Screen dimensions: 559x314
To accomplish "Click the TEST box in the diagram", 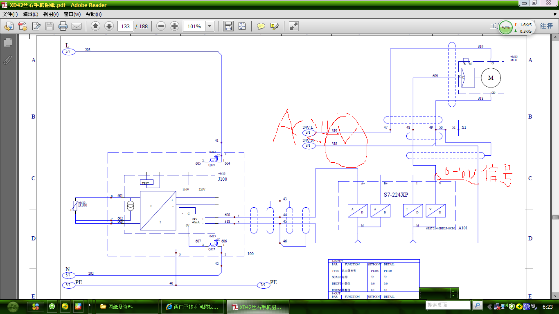I will click(147, 183).
